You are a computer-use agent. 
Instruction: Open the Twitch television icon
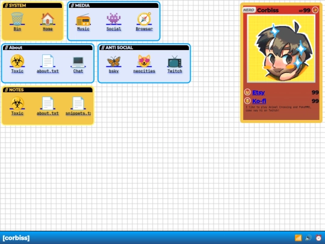tap(175, 61)
